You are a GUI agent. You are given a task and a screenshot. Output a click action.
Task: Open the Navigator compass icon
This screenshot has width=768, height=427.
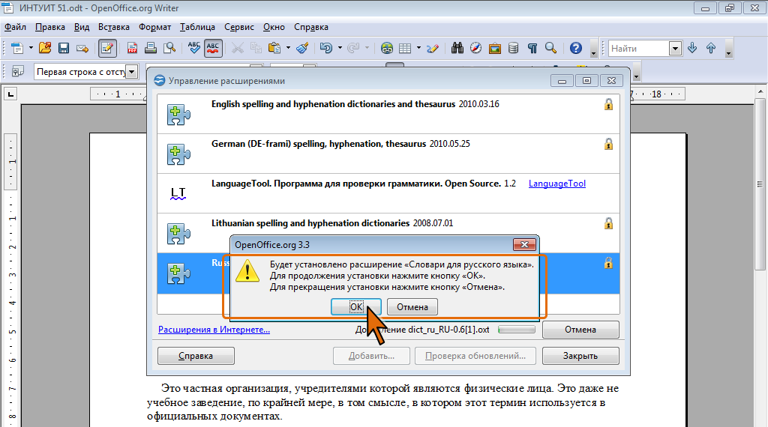pos(476,49)
